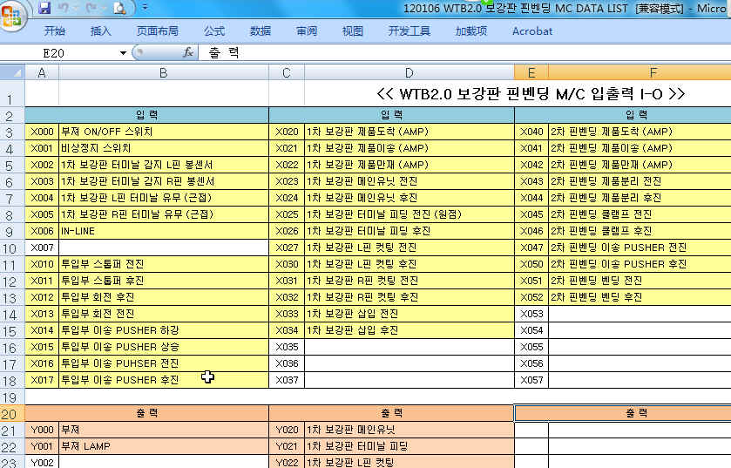Select row 10 header

tap(12, 248)
